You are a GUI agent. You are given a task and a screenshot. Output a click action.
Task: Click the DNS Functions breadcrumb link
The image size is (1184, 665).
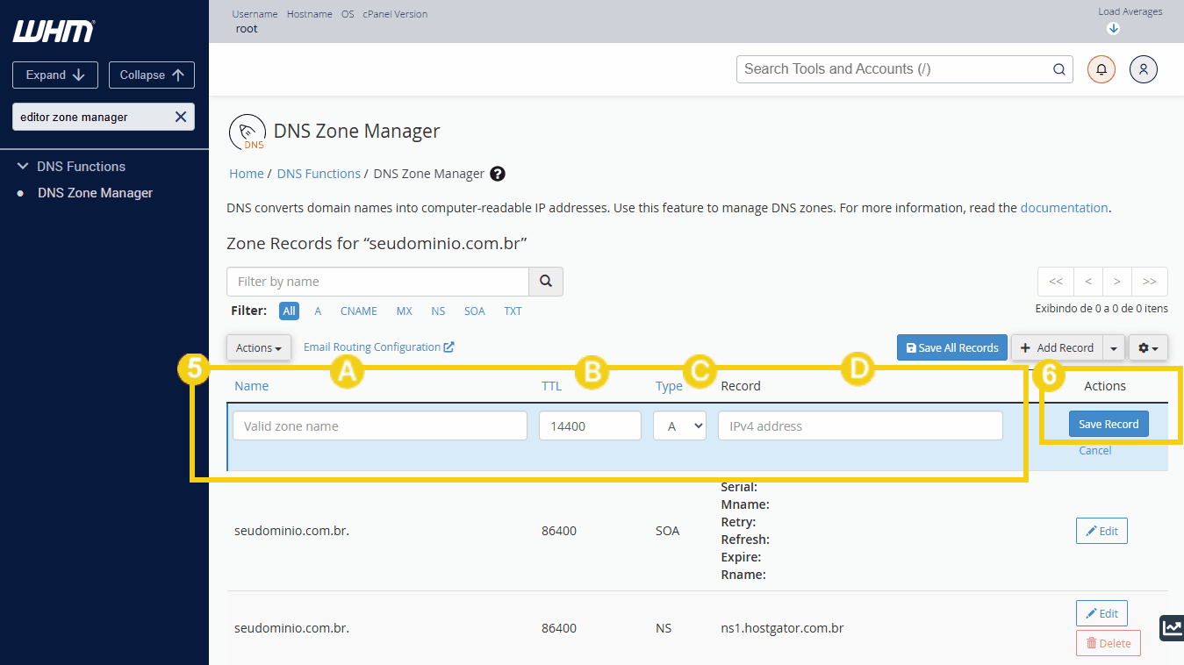[x=319, y=174]
